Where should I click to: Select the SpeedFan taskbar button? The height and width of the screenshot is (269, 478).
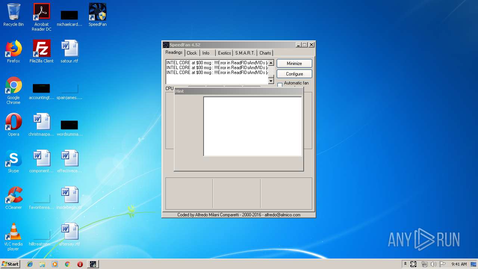click(x=93, y=264)
